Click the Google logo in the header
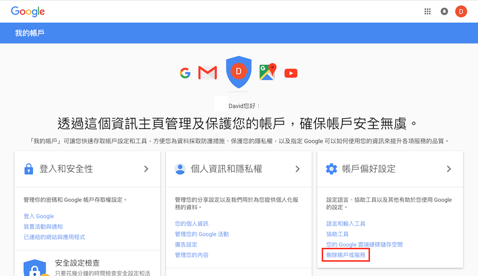This screenshot has height=276, width=478. (28, 11)
